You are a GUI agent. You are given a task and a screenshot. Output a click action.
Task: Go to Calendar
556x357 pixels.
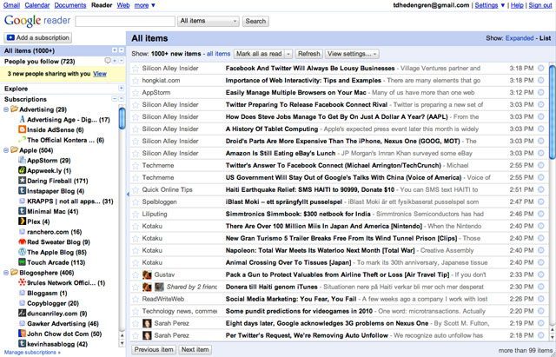[x=37, y=5]
